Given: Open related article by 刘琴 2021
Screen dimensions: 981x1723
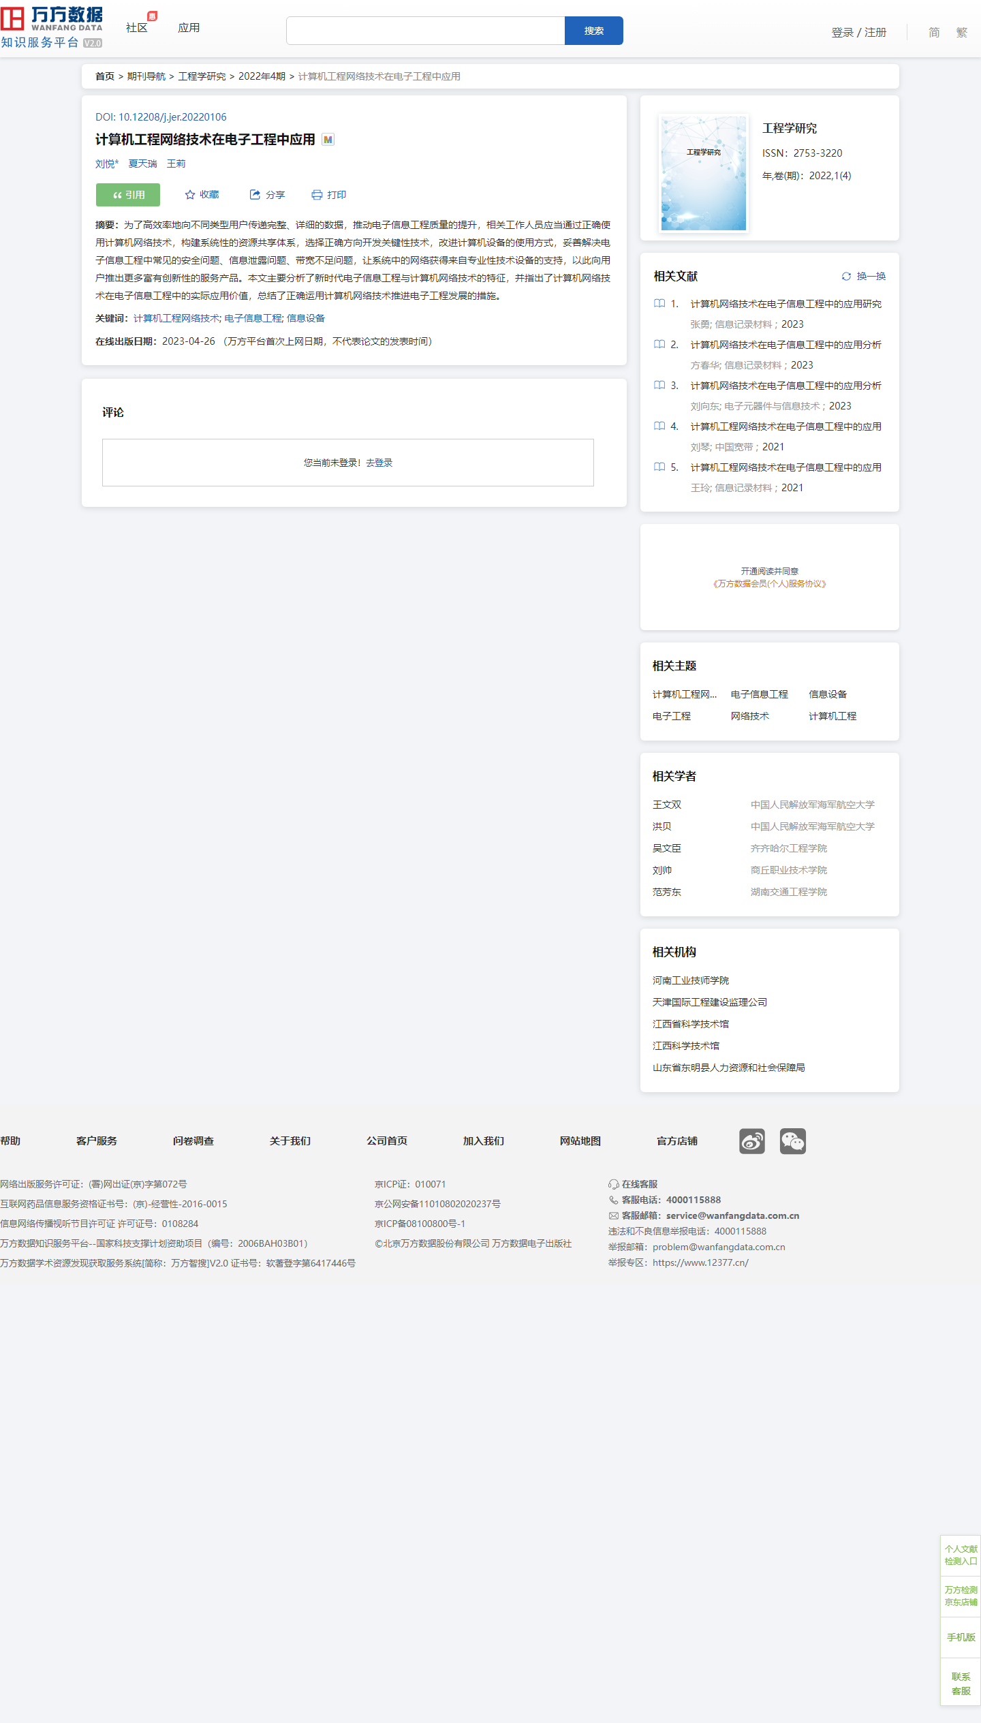Looking at the screenshot, I should point(786,426).
